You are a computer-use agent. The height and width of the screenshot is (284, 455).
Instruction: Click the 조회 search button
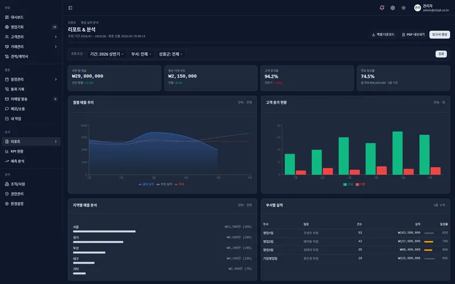(441, 54)
